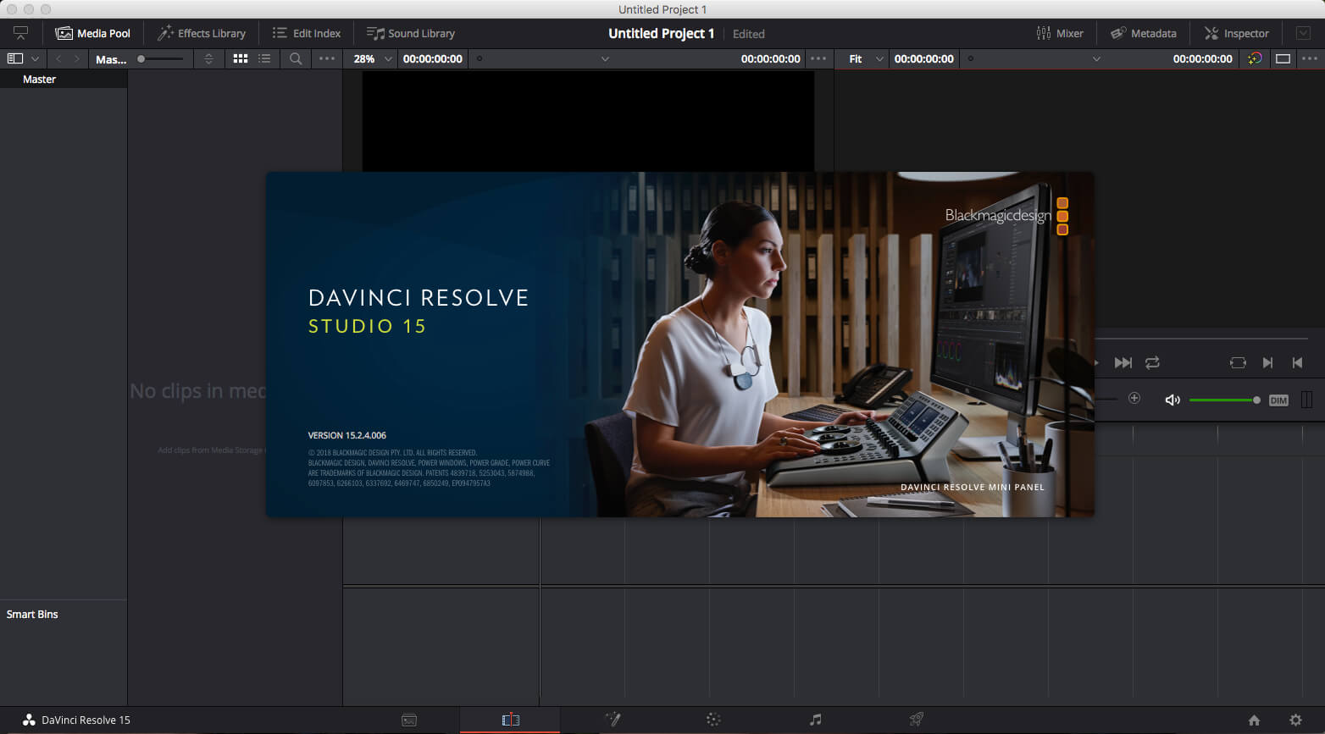Open timeline viewer options menu (three dots)
1325x734 pixels.
point(1310,59)
